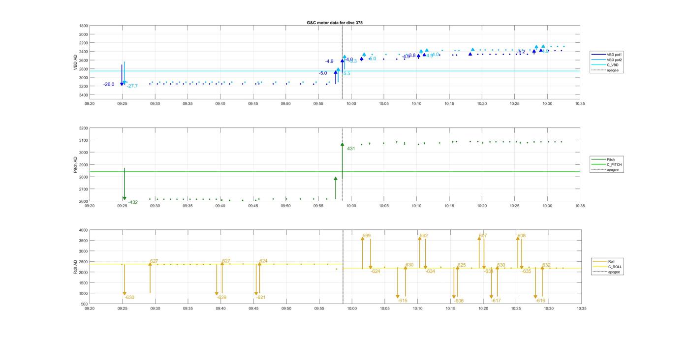Screen dimensions: 689x341
Task: Click the "-26.0" VBD data label
Action: pos(109,85)
